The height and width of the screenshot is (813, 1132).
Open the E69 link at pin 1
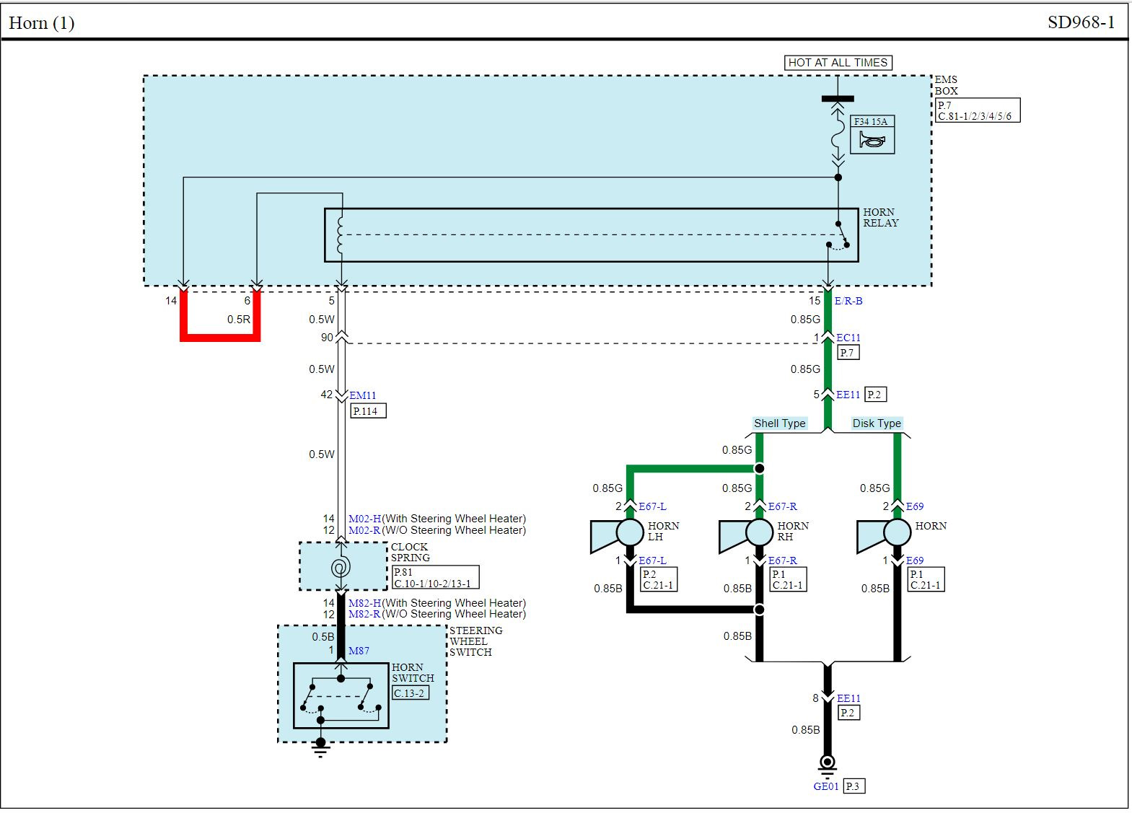pyautogui.click(x=915, y=561)
